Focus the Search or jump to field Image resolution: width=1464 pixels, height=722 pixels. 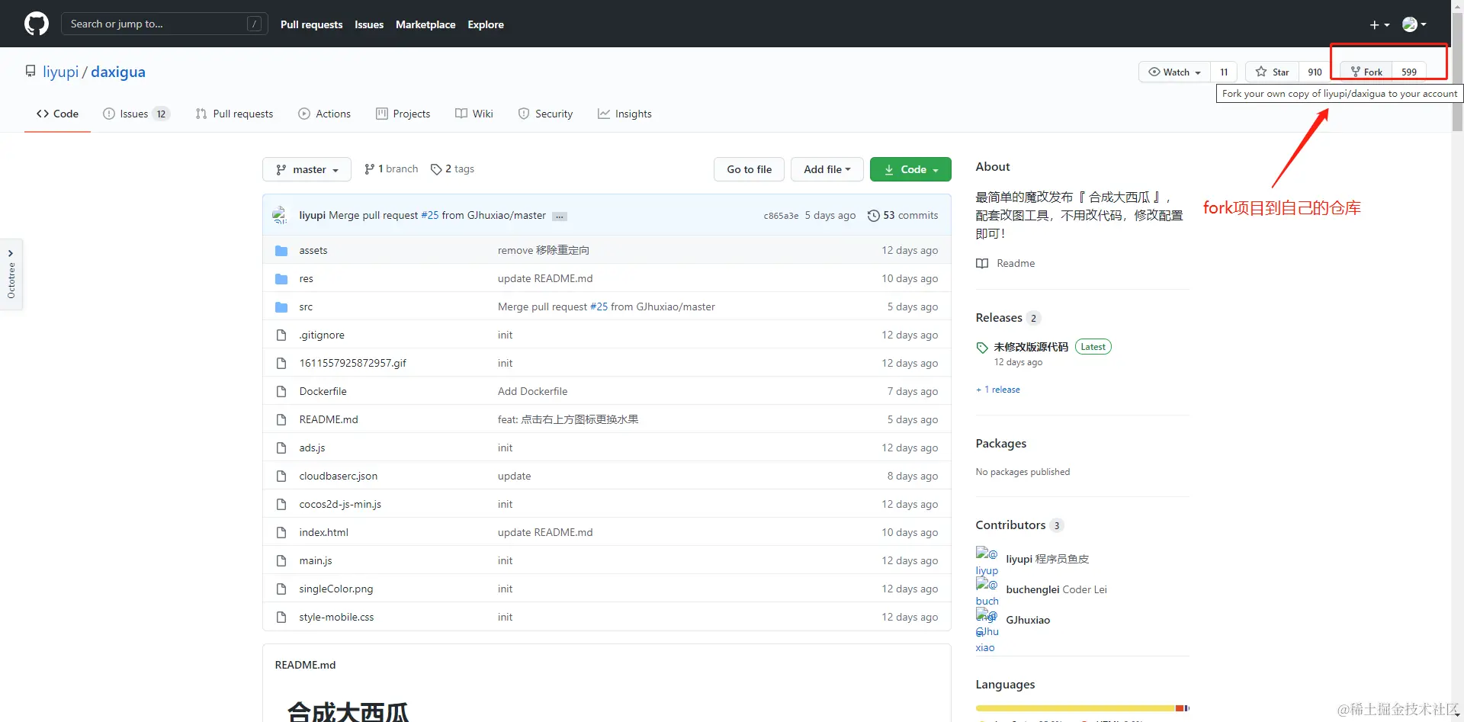tap(165, 24)
